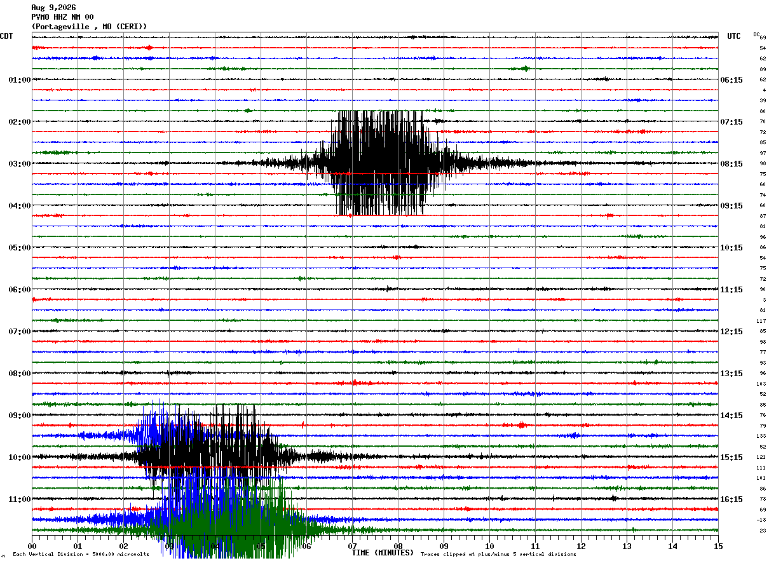The image size is (769, 563).
Task: Click the large black seismic event burst
Action: click(381, 163)
